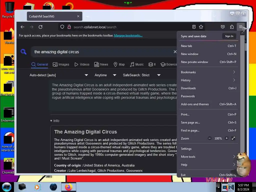The height and width of the screenshot is (192, 256).
Task: Open the Manage bookmarks... link
Action: coord(128,35)
